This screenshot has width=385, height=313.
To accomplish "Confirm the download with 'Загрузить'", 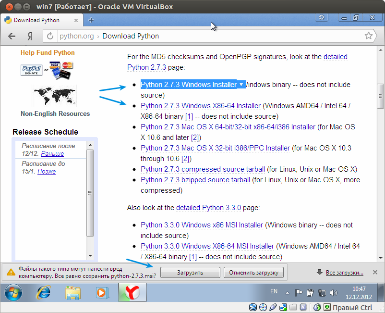I will click(190, 273).
